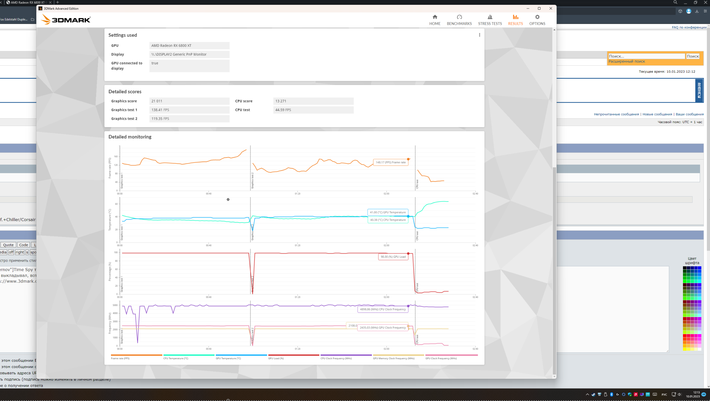
Task: Open Stress Tests in 3DMark
Action: point(490,20)
